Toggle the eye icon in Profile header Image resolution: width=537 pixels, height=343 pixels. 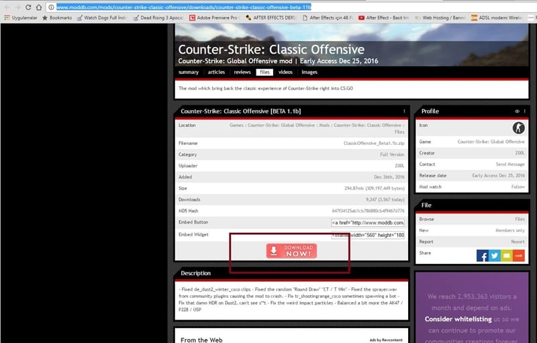click(x=517, y=111)
